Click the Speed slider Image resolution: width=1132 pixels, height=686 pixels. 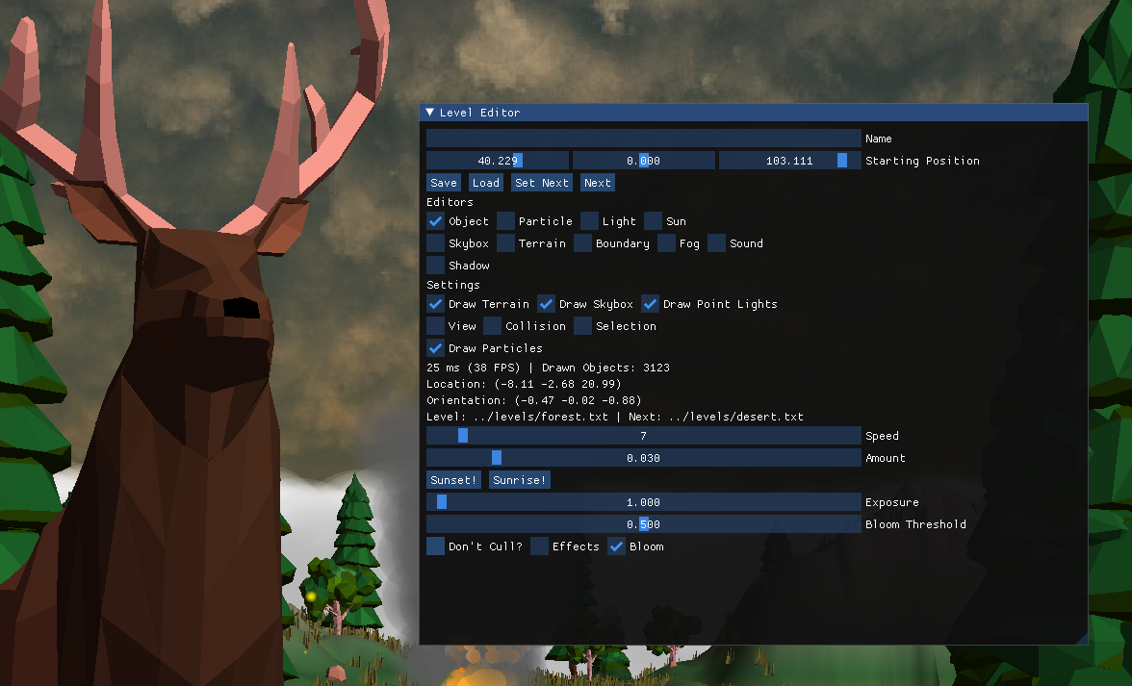pyautogui.click(x=643, y=436)
